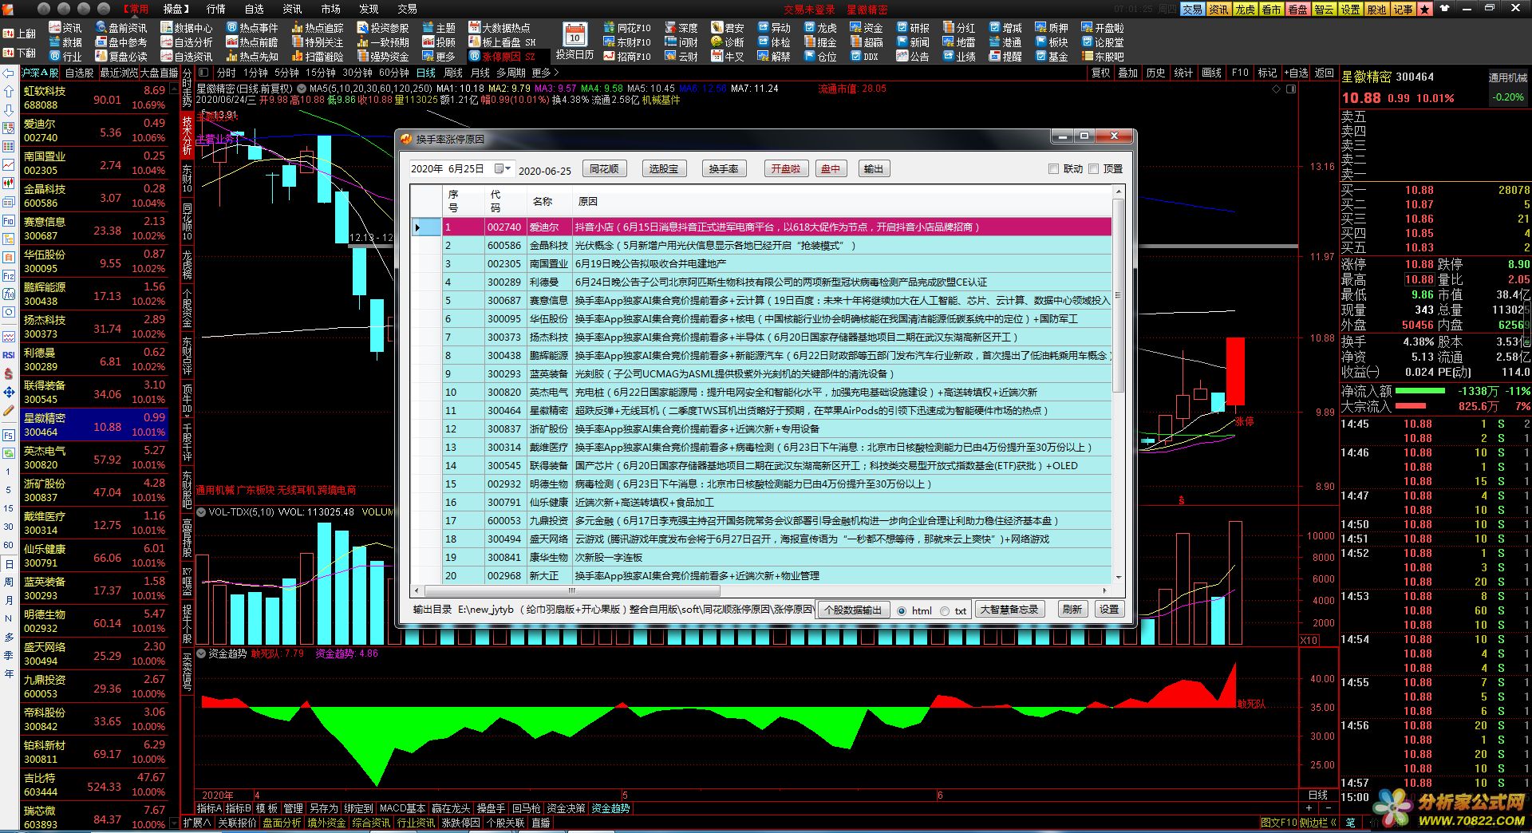Click yellow 龙虎 title bar button
Screen dimensions: 1532x833
pos(1245,10)
